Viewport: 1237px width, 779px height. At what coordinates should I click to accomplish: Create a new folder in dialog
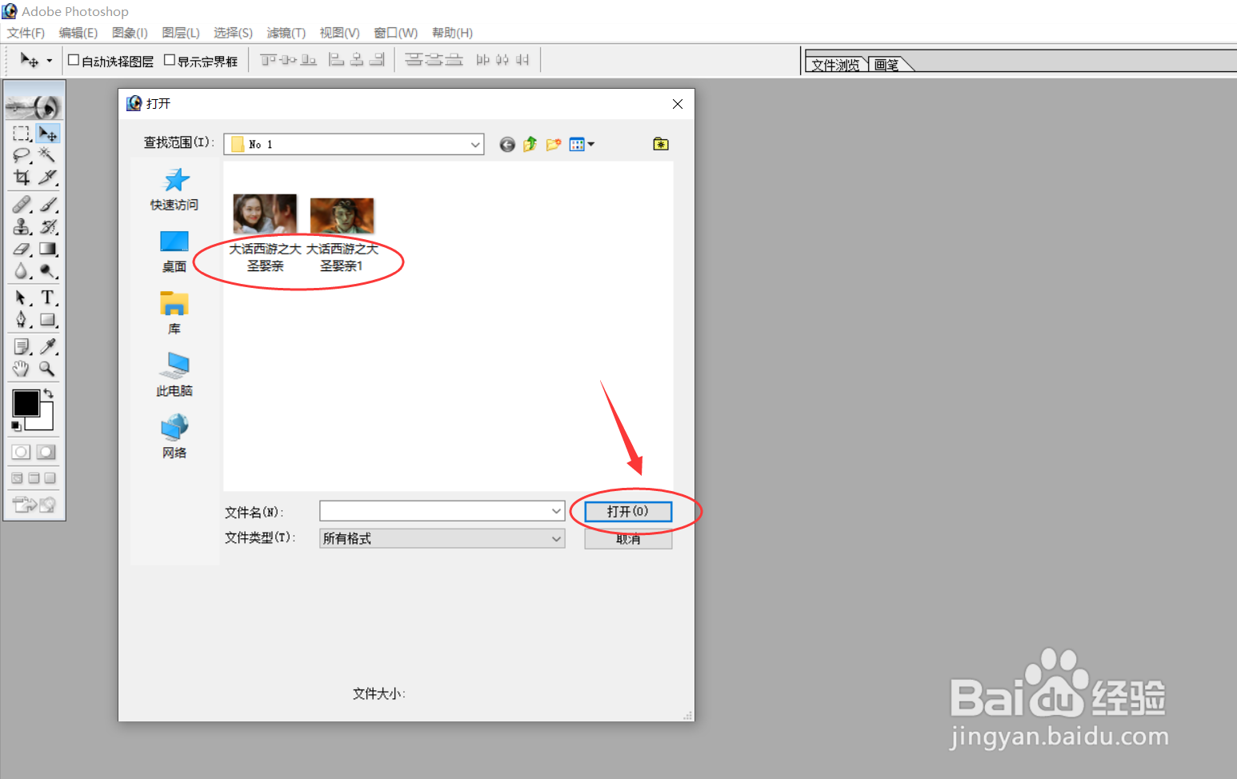coord(553,144)
